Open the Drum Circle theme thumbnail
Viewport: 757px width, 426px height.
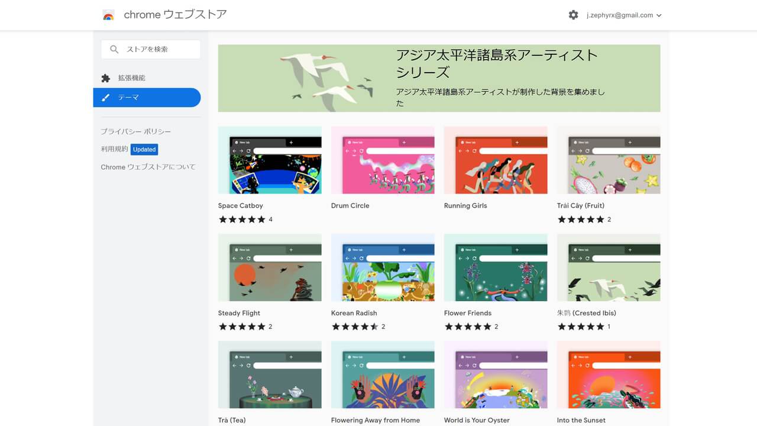tap(383, 160)
